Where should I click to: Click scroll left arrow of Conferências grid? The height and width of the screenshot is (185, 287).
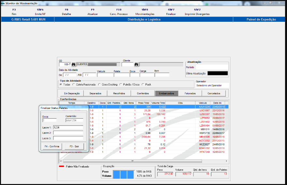pyautogui.click(x=61, y=161)
